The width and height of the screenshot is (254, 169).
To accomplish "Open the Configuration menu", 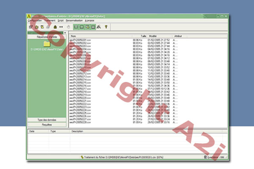I will click(35, 20).
